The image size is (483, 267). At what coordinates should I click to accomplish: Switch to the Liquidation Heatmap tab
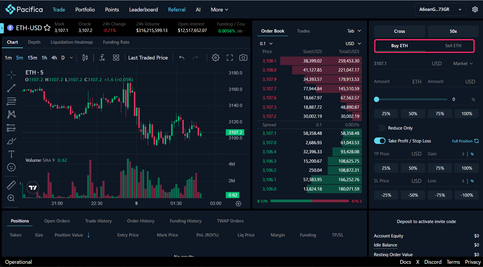pos(72,42)
